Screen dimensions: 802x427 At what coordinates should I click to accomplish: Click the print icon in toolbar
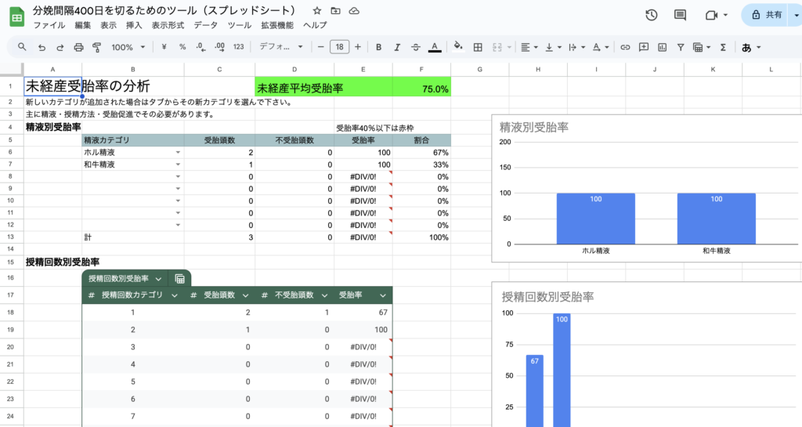78,47
